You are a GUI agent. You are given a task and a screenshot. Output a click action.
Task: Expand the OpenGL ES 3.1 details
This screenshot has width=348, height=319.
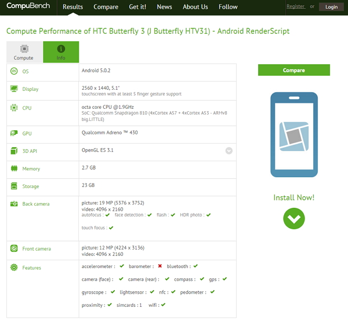tap(229, 151)
